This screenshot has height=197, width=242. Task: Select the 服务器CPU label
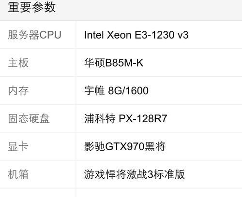34,35
